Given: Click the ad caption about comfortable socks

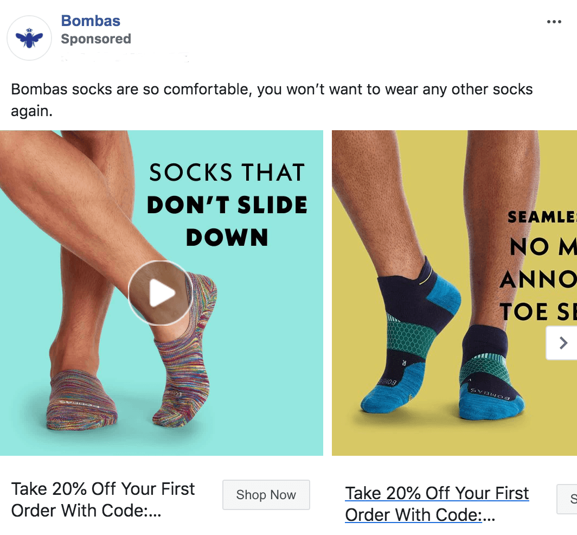Looking at the screenshot, I should [x=271, y=99].
